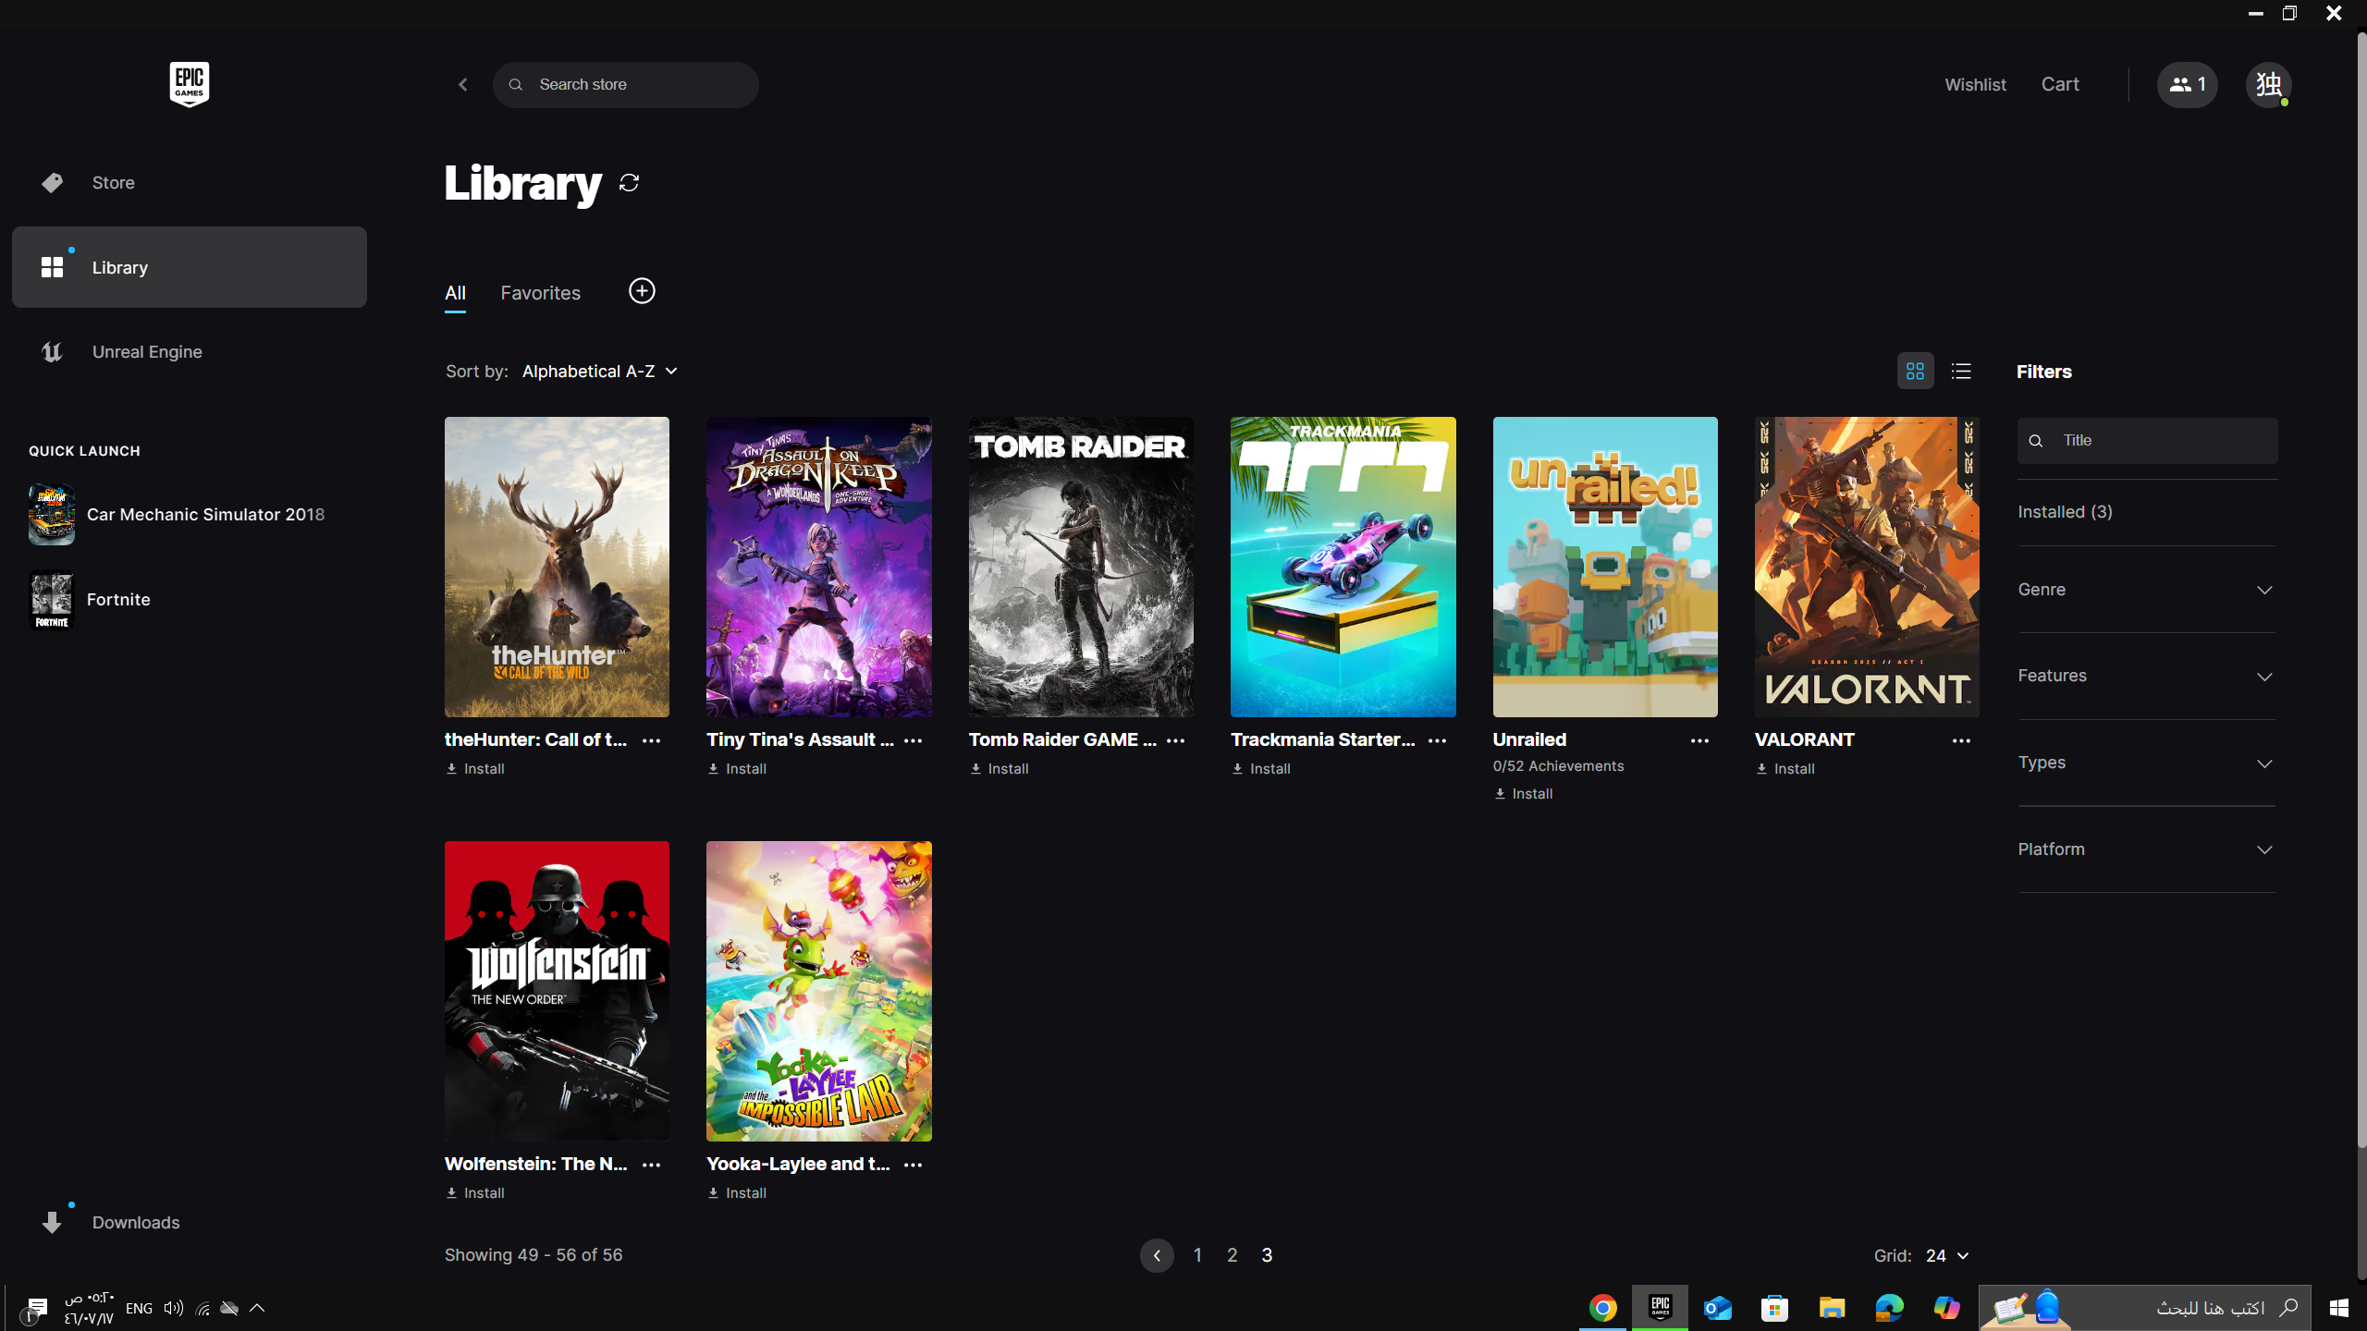Open options menu for Unrailed

pos(1699,740)
